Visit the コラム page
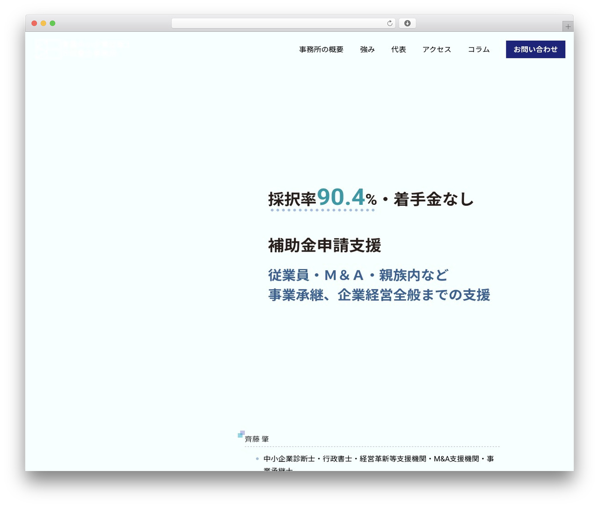Viewport: 599px width, 507px height. [x=479, y=50]
